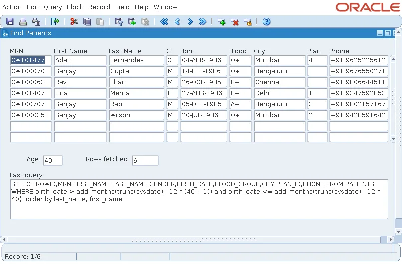Viewport: 402px width, 264px height.
Task: Go to the previous record arrow
Action: point(177,22)
